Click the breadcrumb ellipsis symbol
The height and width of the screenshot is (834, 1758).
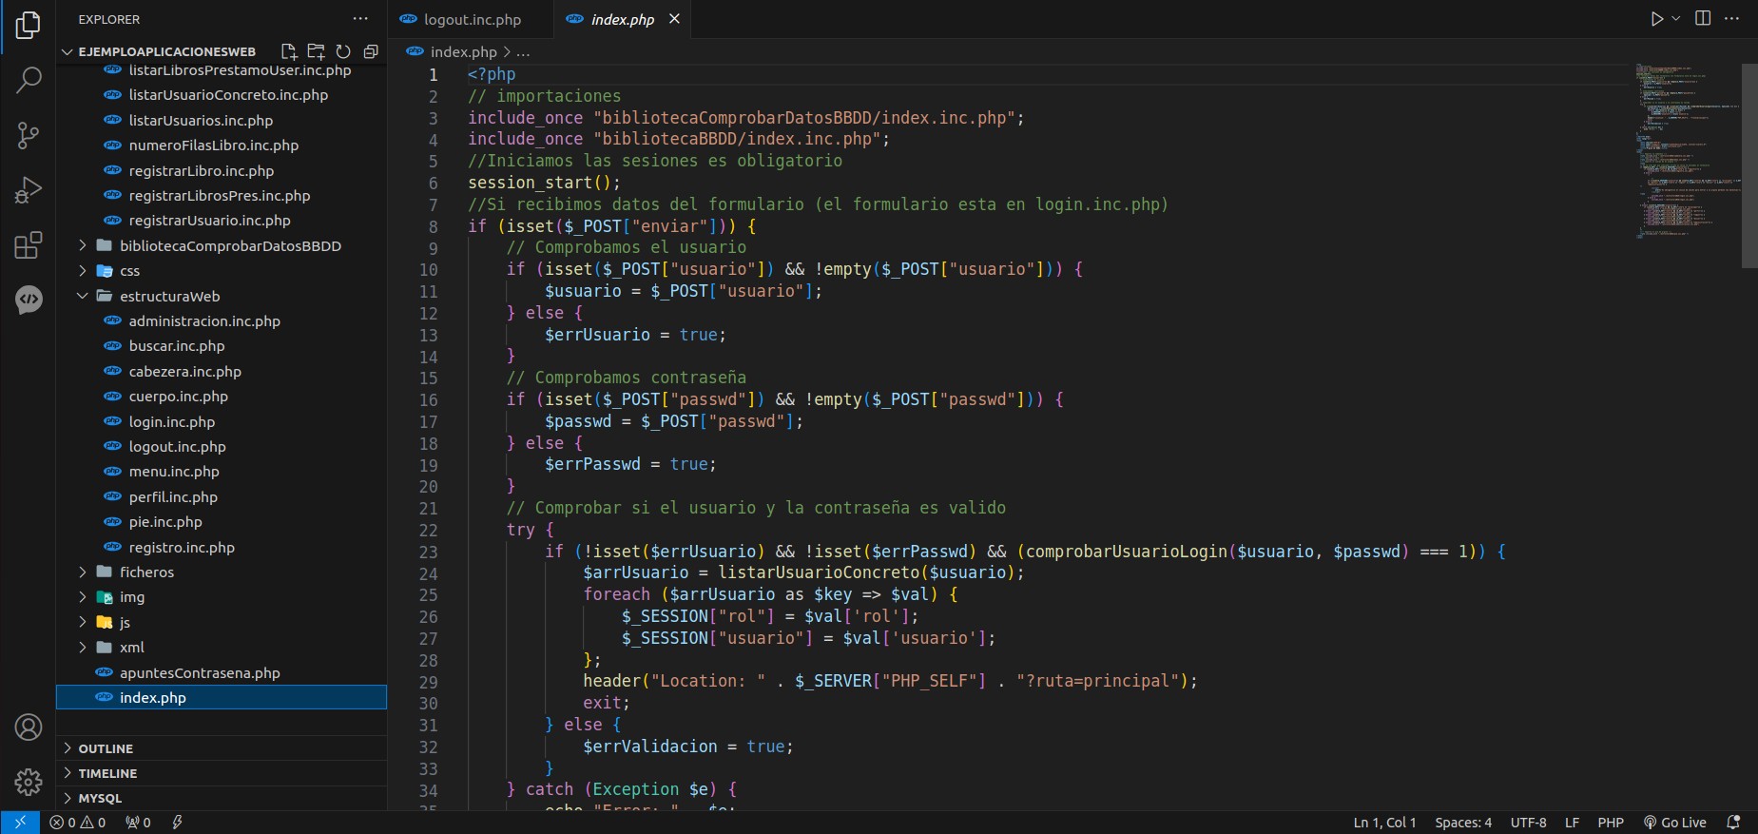point(523,51)
